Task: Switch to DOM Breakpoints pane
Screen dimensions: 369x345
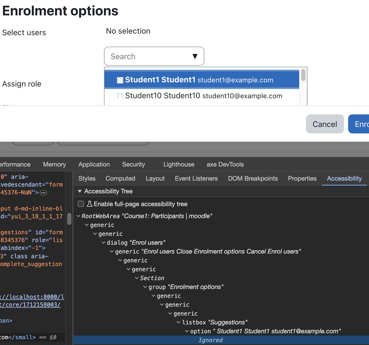Action: 253,178
